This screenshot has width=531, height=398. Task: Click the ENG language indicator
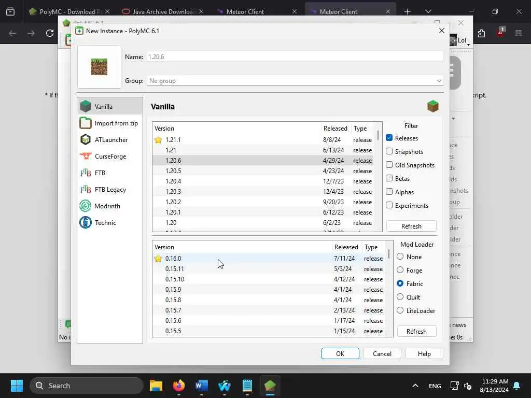click(435, 386)
